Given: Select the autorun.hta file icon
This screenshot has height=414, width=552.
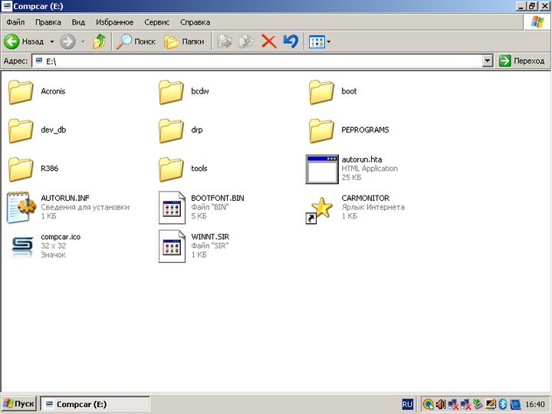Looking at the screenshot, I should pos(322,169).
